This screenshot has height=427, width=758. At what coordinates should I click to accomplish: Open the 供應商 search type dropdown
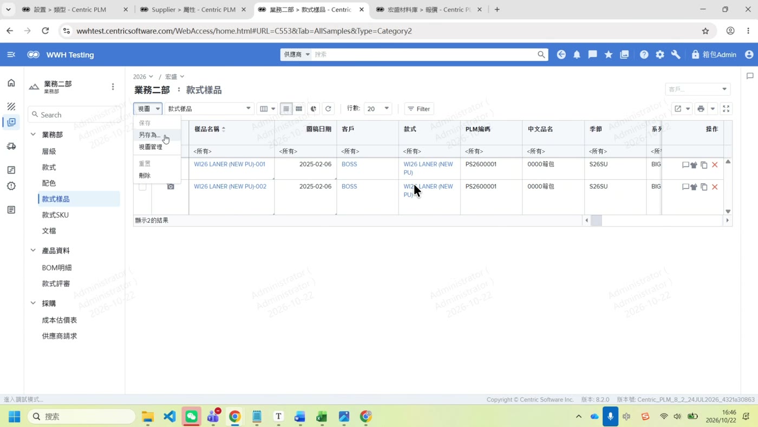(x=296, y=55)
